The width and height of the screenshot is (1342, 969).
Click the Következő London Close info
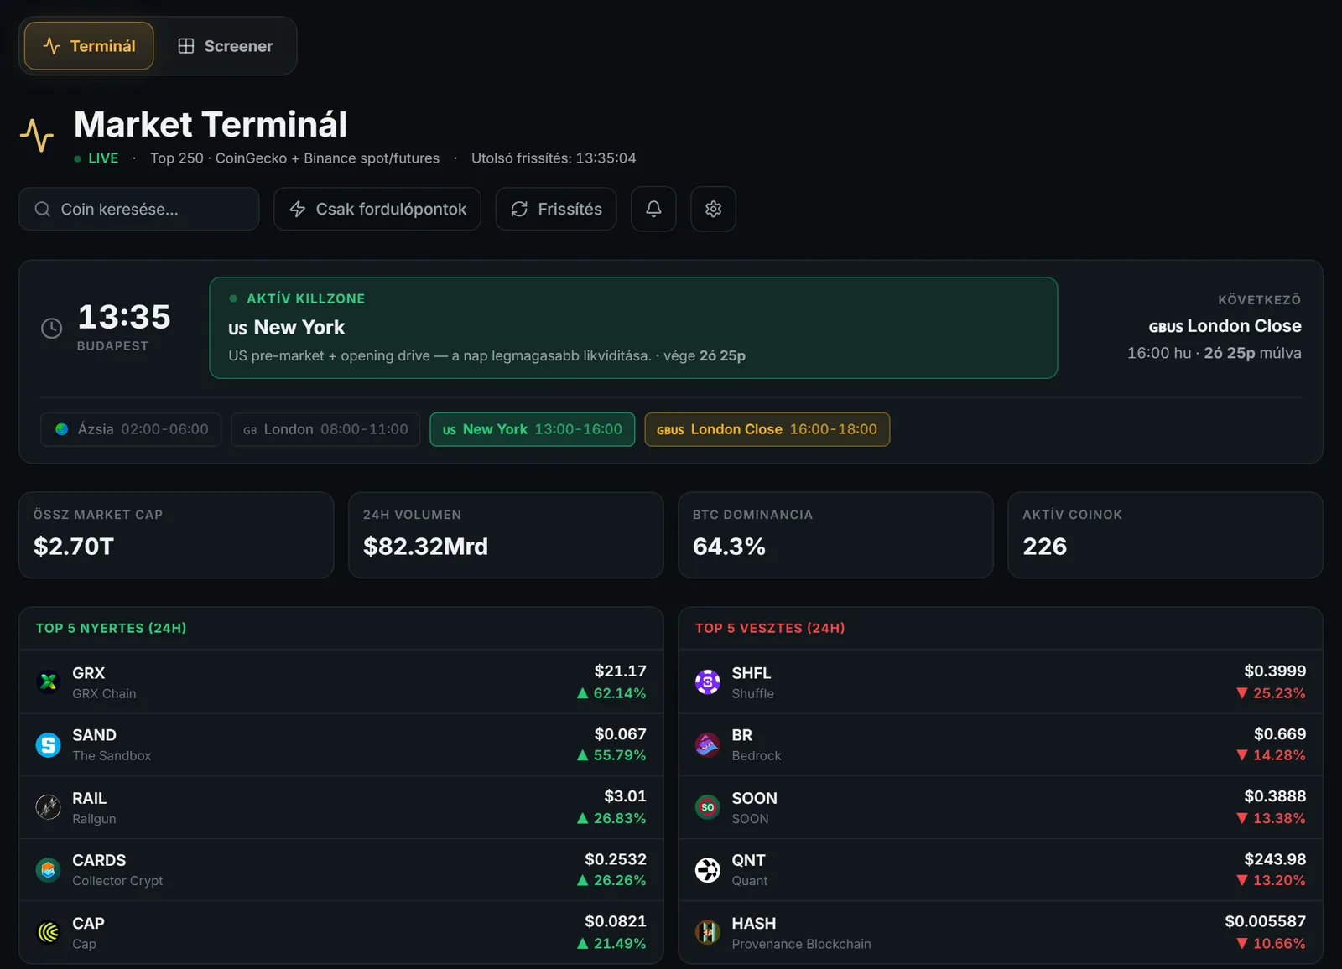click(x=1215, y=327)
